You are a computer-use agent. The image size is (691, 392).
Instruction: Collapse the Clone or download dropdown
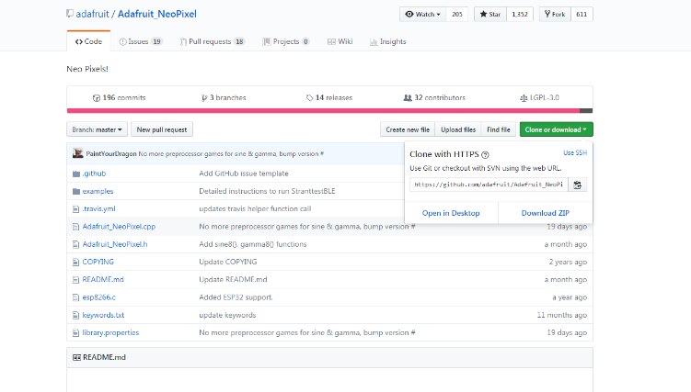(x=556, y=129)
